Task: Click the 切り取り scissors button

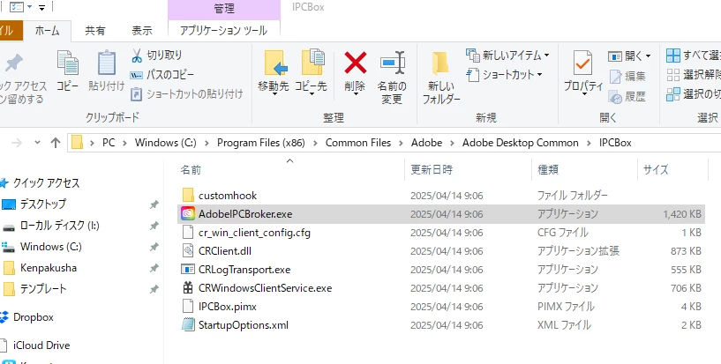Action: click(157, 55)
